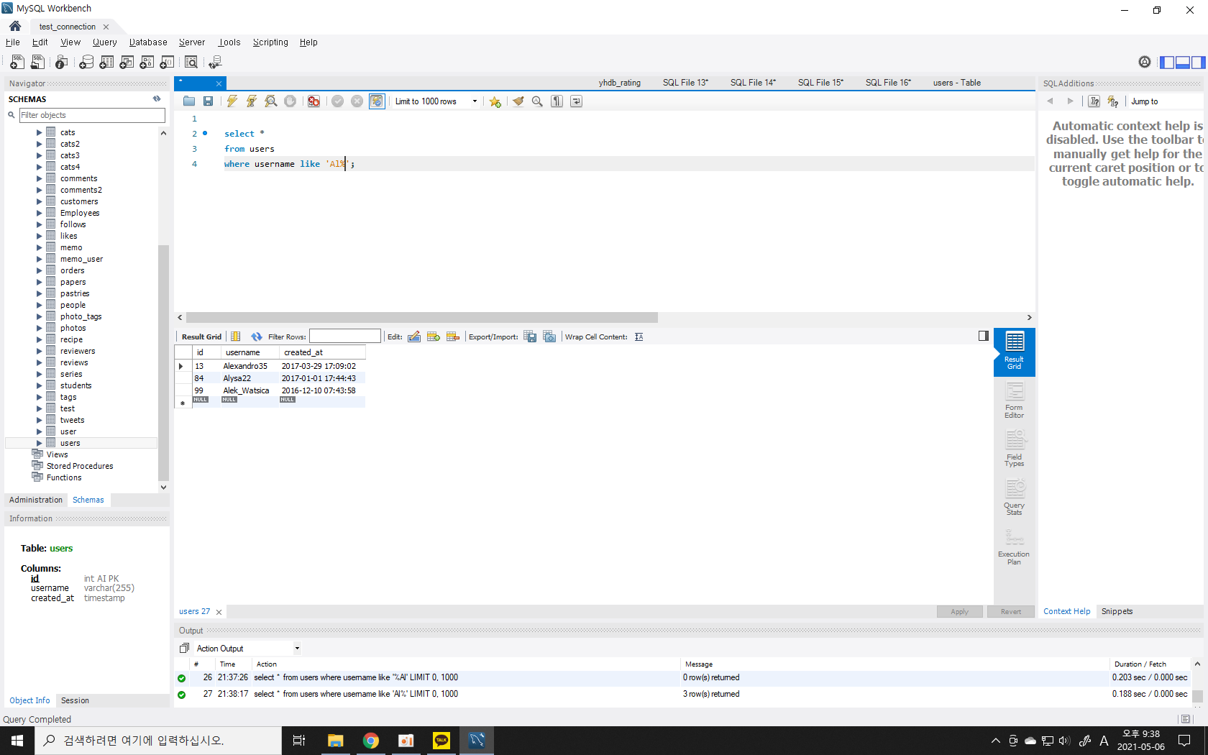This screenshot has height=755, width=1208.
Task: Toggle left sidebar visibility
Action: (x=1166, y=63)
